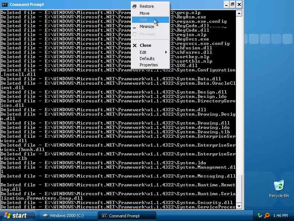Image resolution: width=294 pixels, height=221 pixels.
Task: Open Defaults from the system menu
Action: [x=150, y=59]
